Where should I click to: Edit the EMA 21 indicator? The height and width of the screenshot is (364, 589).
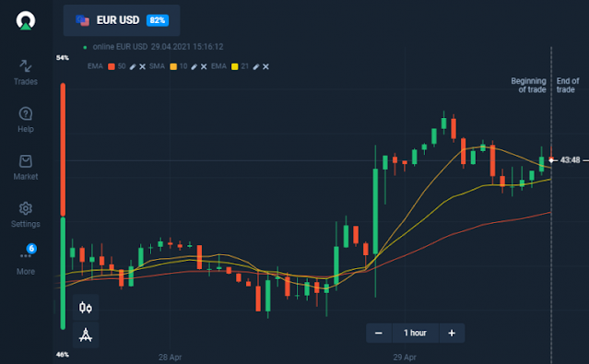coord(256,67)
